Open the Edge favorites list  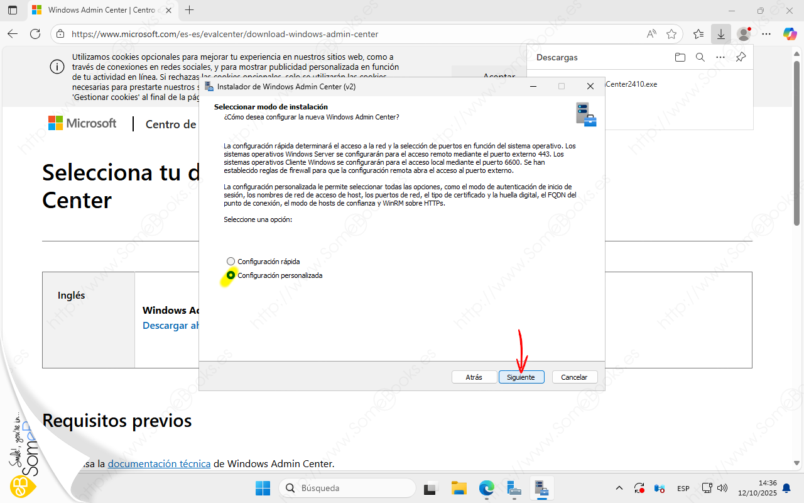coord(698,34)
